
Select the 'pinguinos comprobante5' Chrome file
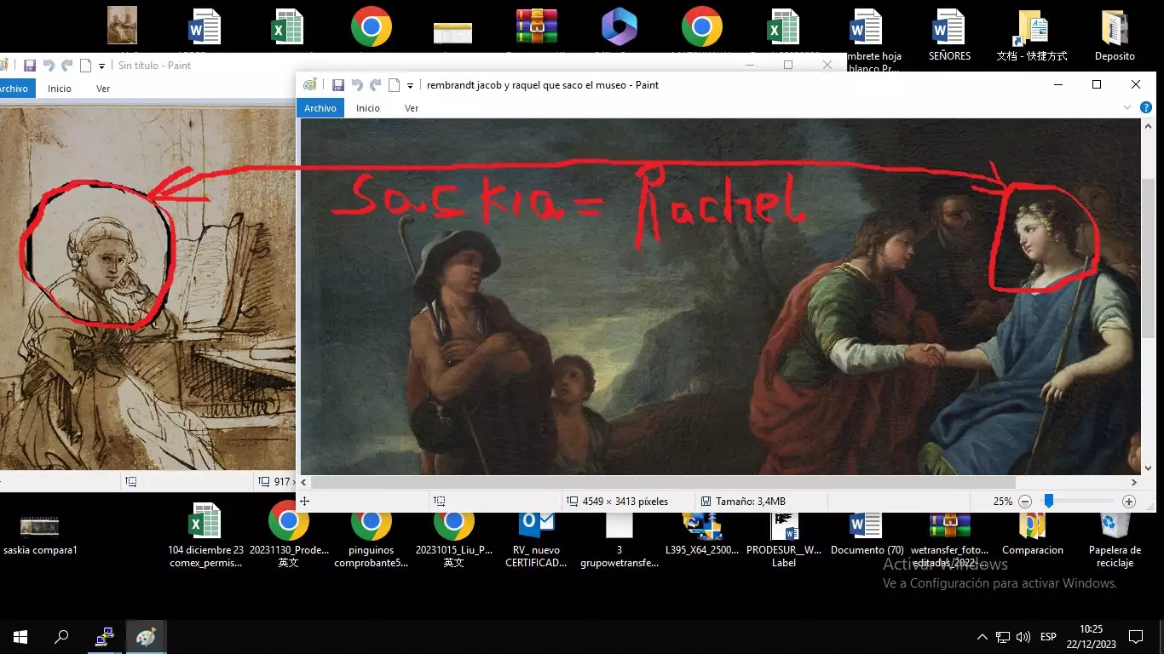372,535
